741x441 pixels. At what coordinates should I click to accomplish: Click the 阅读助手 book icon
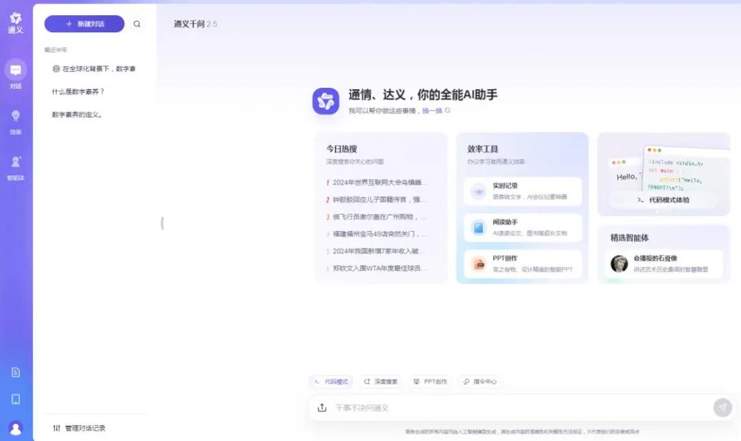coord(478,228)
